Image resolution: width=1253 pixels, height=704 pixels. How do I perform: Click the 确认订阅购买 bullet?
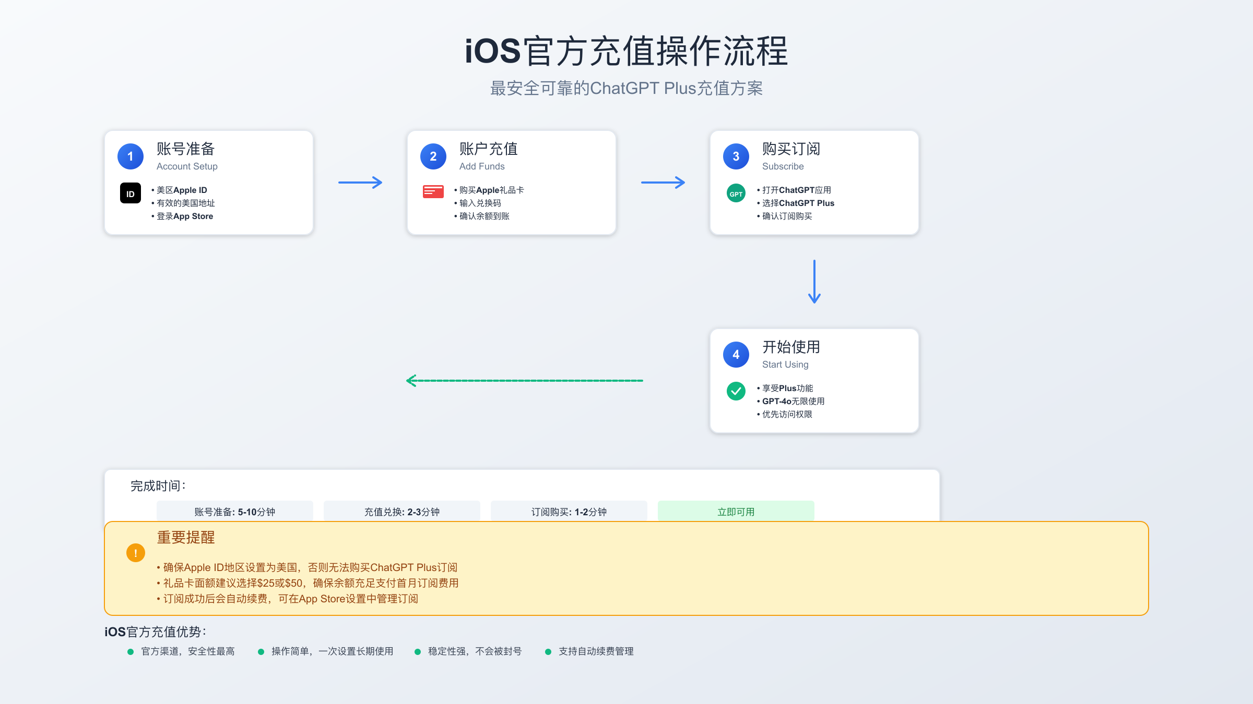(785, 216)
